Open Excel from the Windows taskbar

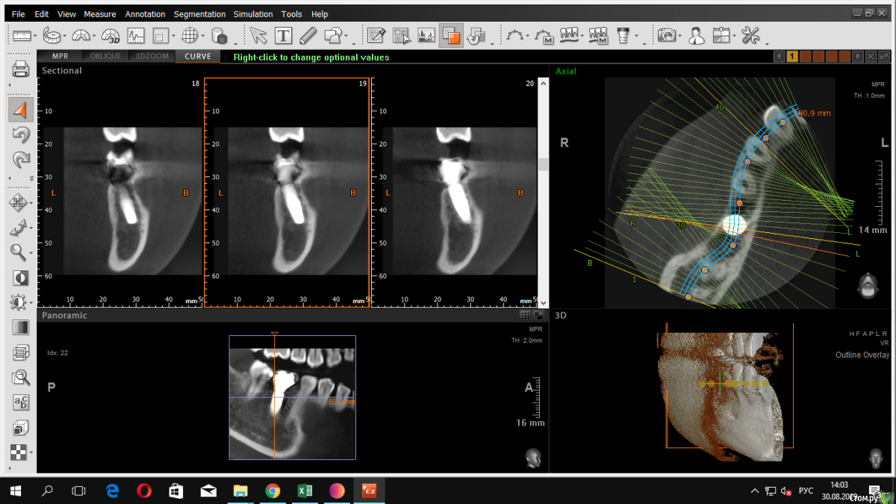pos(305,491)
